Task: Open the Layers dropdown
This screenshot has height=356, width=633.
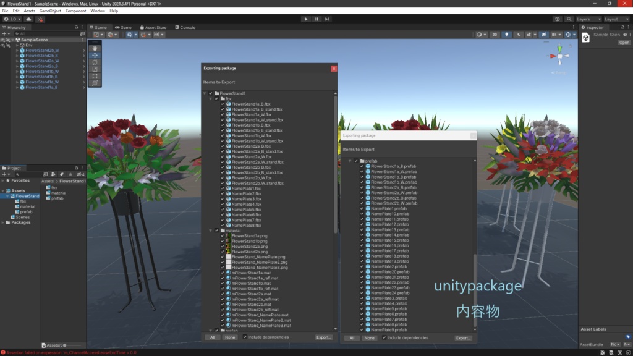Action: (588, 19)
